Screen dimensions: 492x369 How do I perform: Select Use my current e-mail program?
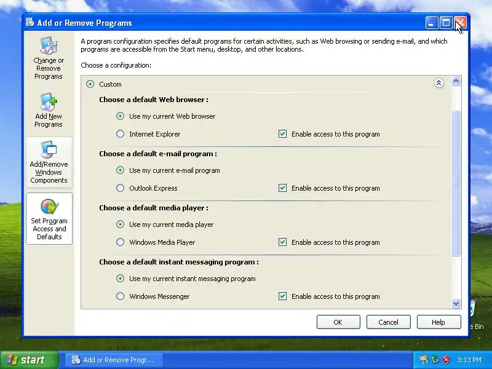click(120, 170)
